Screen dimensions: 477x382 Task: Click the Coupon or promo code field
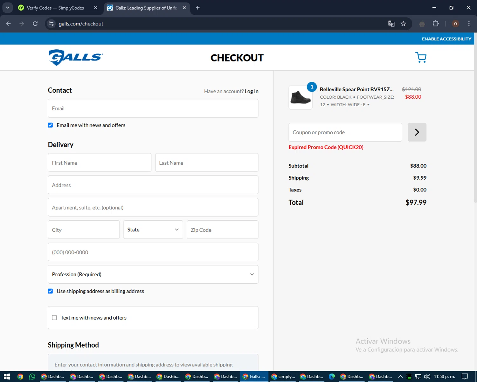coord(345,132)
